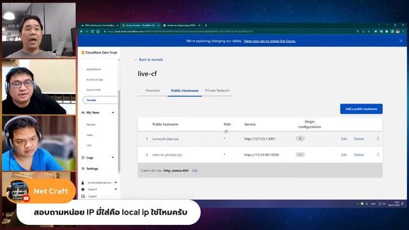Click origin configurations badge for webmin.phukao.xyz
The height and width of the screenshot is (230, 409).
tap(300, 155)
